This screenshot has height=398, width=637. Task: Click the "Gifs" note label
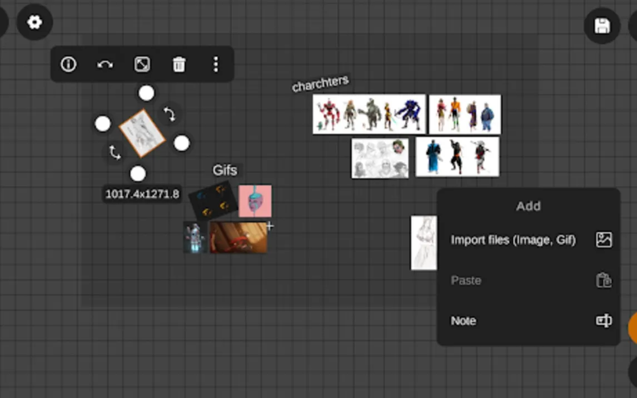[225, 170]
